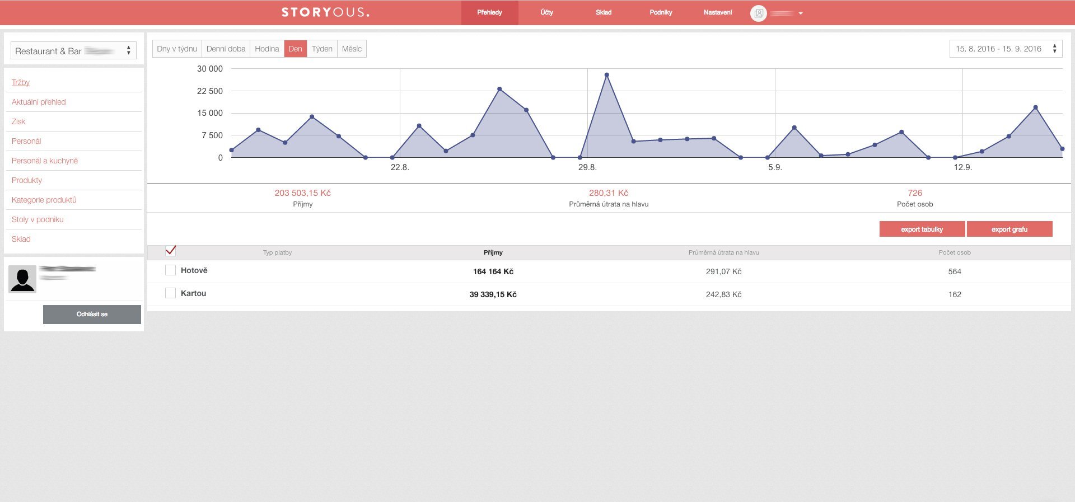Click the 39 339,15 Kč card income cell
This screenshot has height=502, width=1075.
pyautogui.click(x=493, y=294)
